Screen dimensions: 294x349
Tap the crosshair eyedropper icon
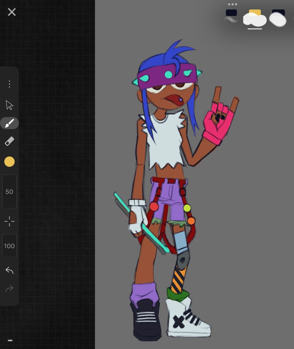click(9, 221)
